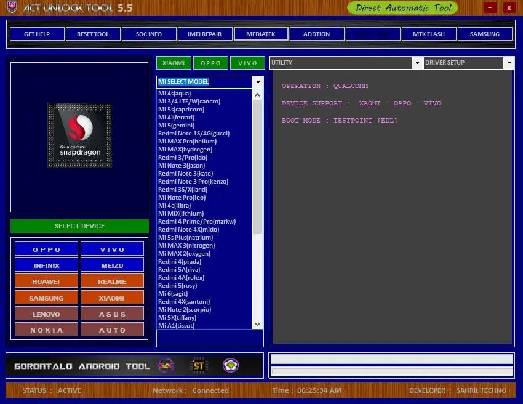
Task: Select the dark blank tab beside ADDTION
Action: pyautogui.click(x=373, y=34)
